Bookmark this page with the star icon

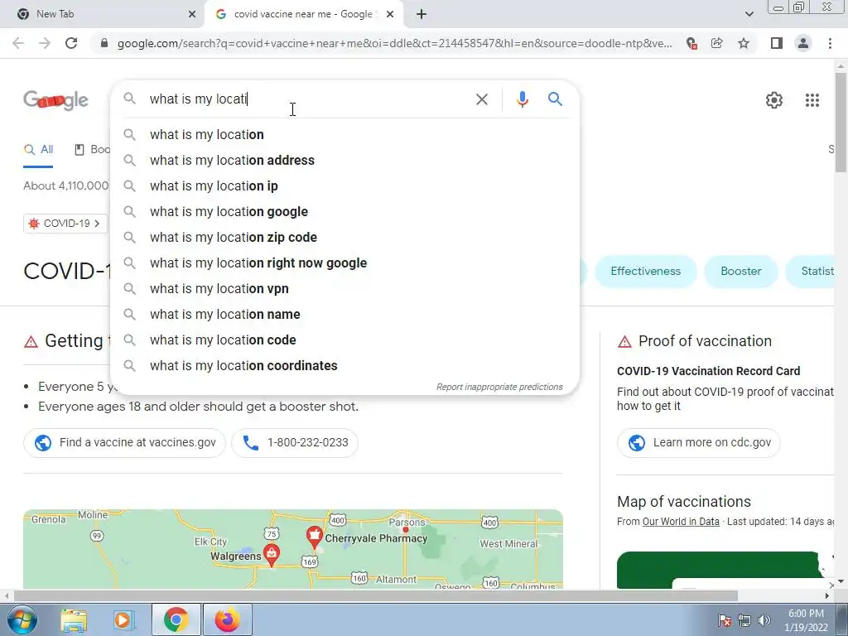[744, 43]
